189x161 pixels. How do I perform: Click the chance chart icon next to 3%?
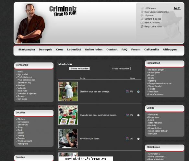(127, 115)
